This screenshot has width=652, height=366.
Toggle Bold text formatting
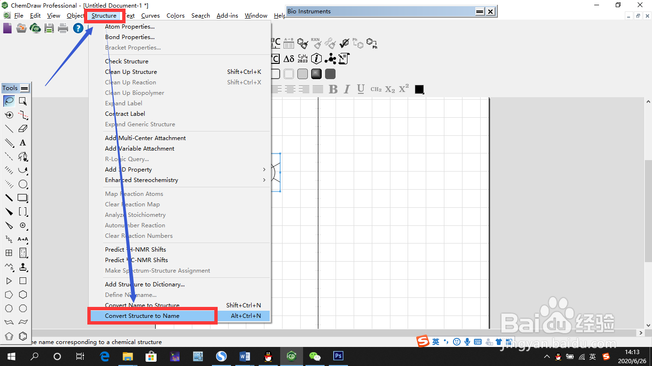click(333, 89)
